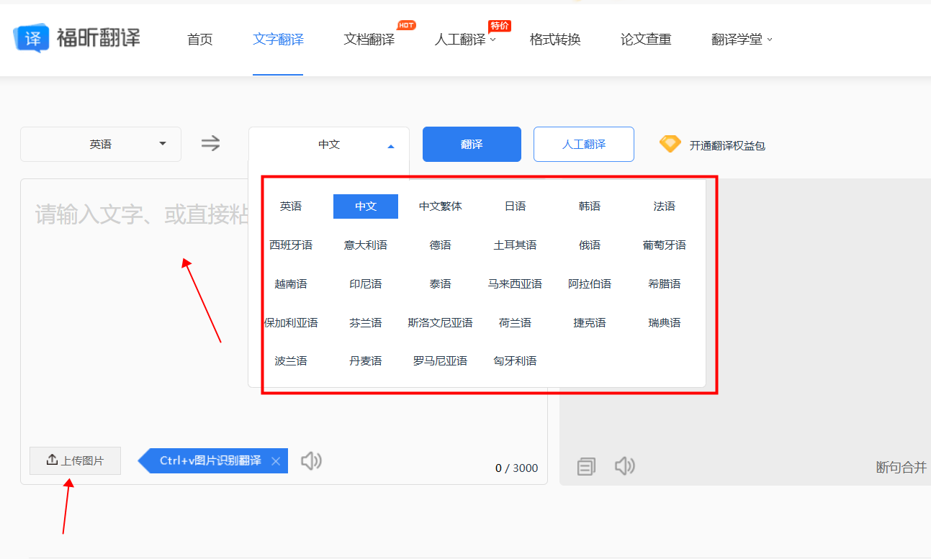This screenshot has height=559, width=931.
Task: Click the blue 翻译 button
Action: point(472,145)
